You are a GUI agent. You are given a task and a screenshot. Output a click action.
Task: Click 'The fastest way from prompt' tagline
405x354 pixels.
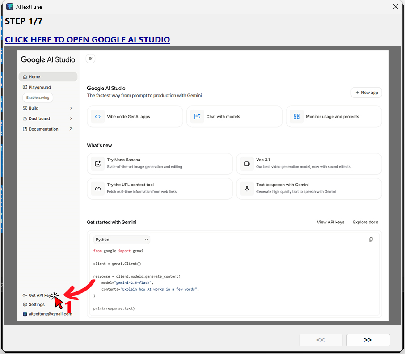[144, 96]
